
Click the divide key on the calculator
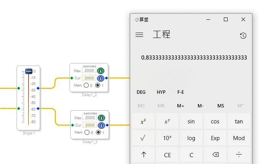(x=239, y=155)
